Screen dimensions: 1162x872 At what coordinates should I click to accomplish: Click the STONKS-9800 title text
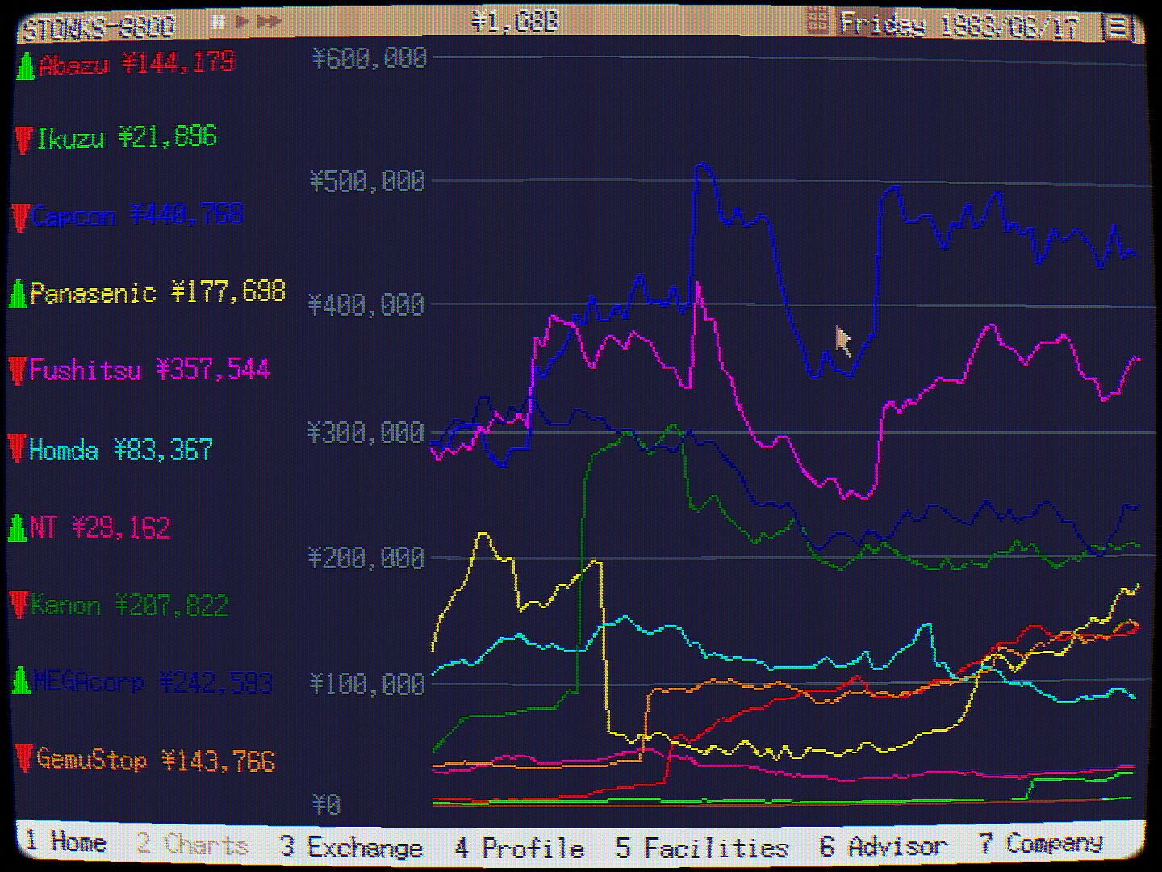click(x=98, y=29)
